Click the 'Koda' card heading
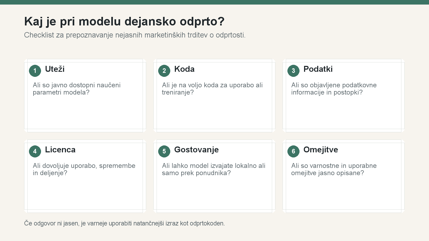429x241 pixels. tap(184, 69)
